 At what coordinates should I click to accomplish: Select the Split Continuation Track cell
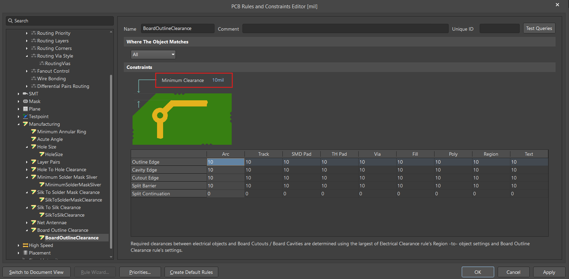pyautogui.click(x=263, y=194)
